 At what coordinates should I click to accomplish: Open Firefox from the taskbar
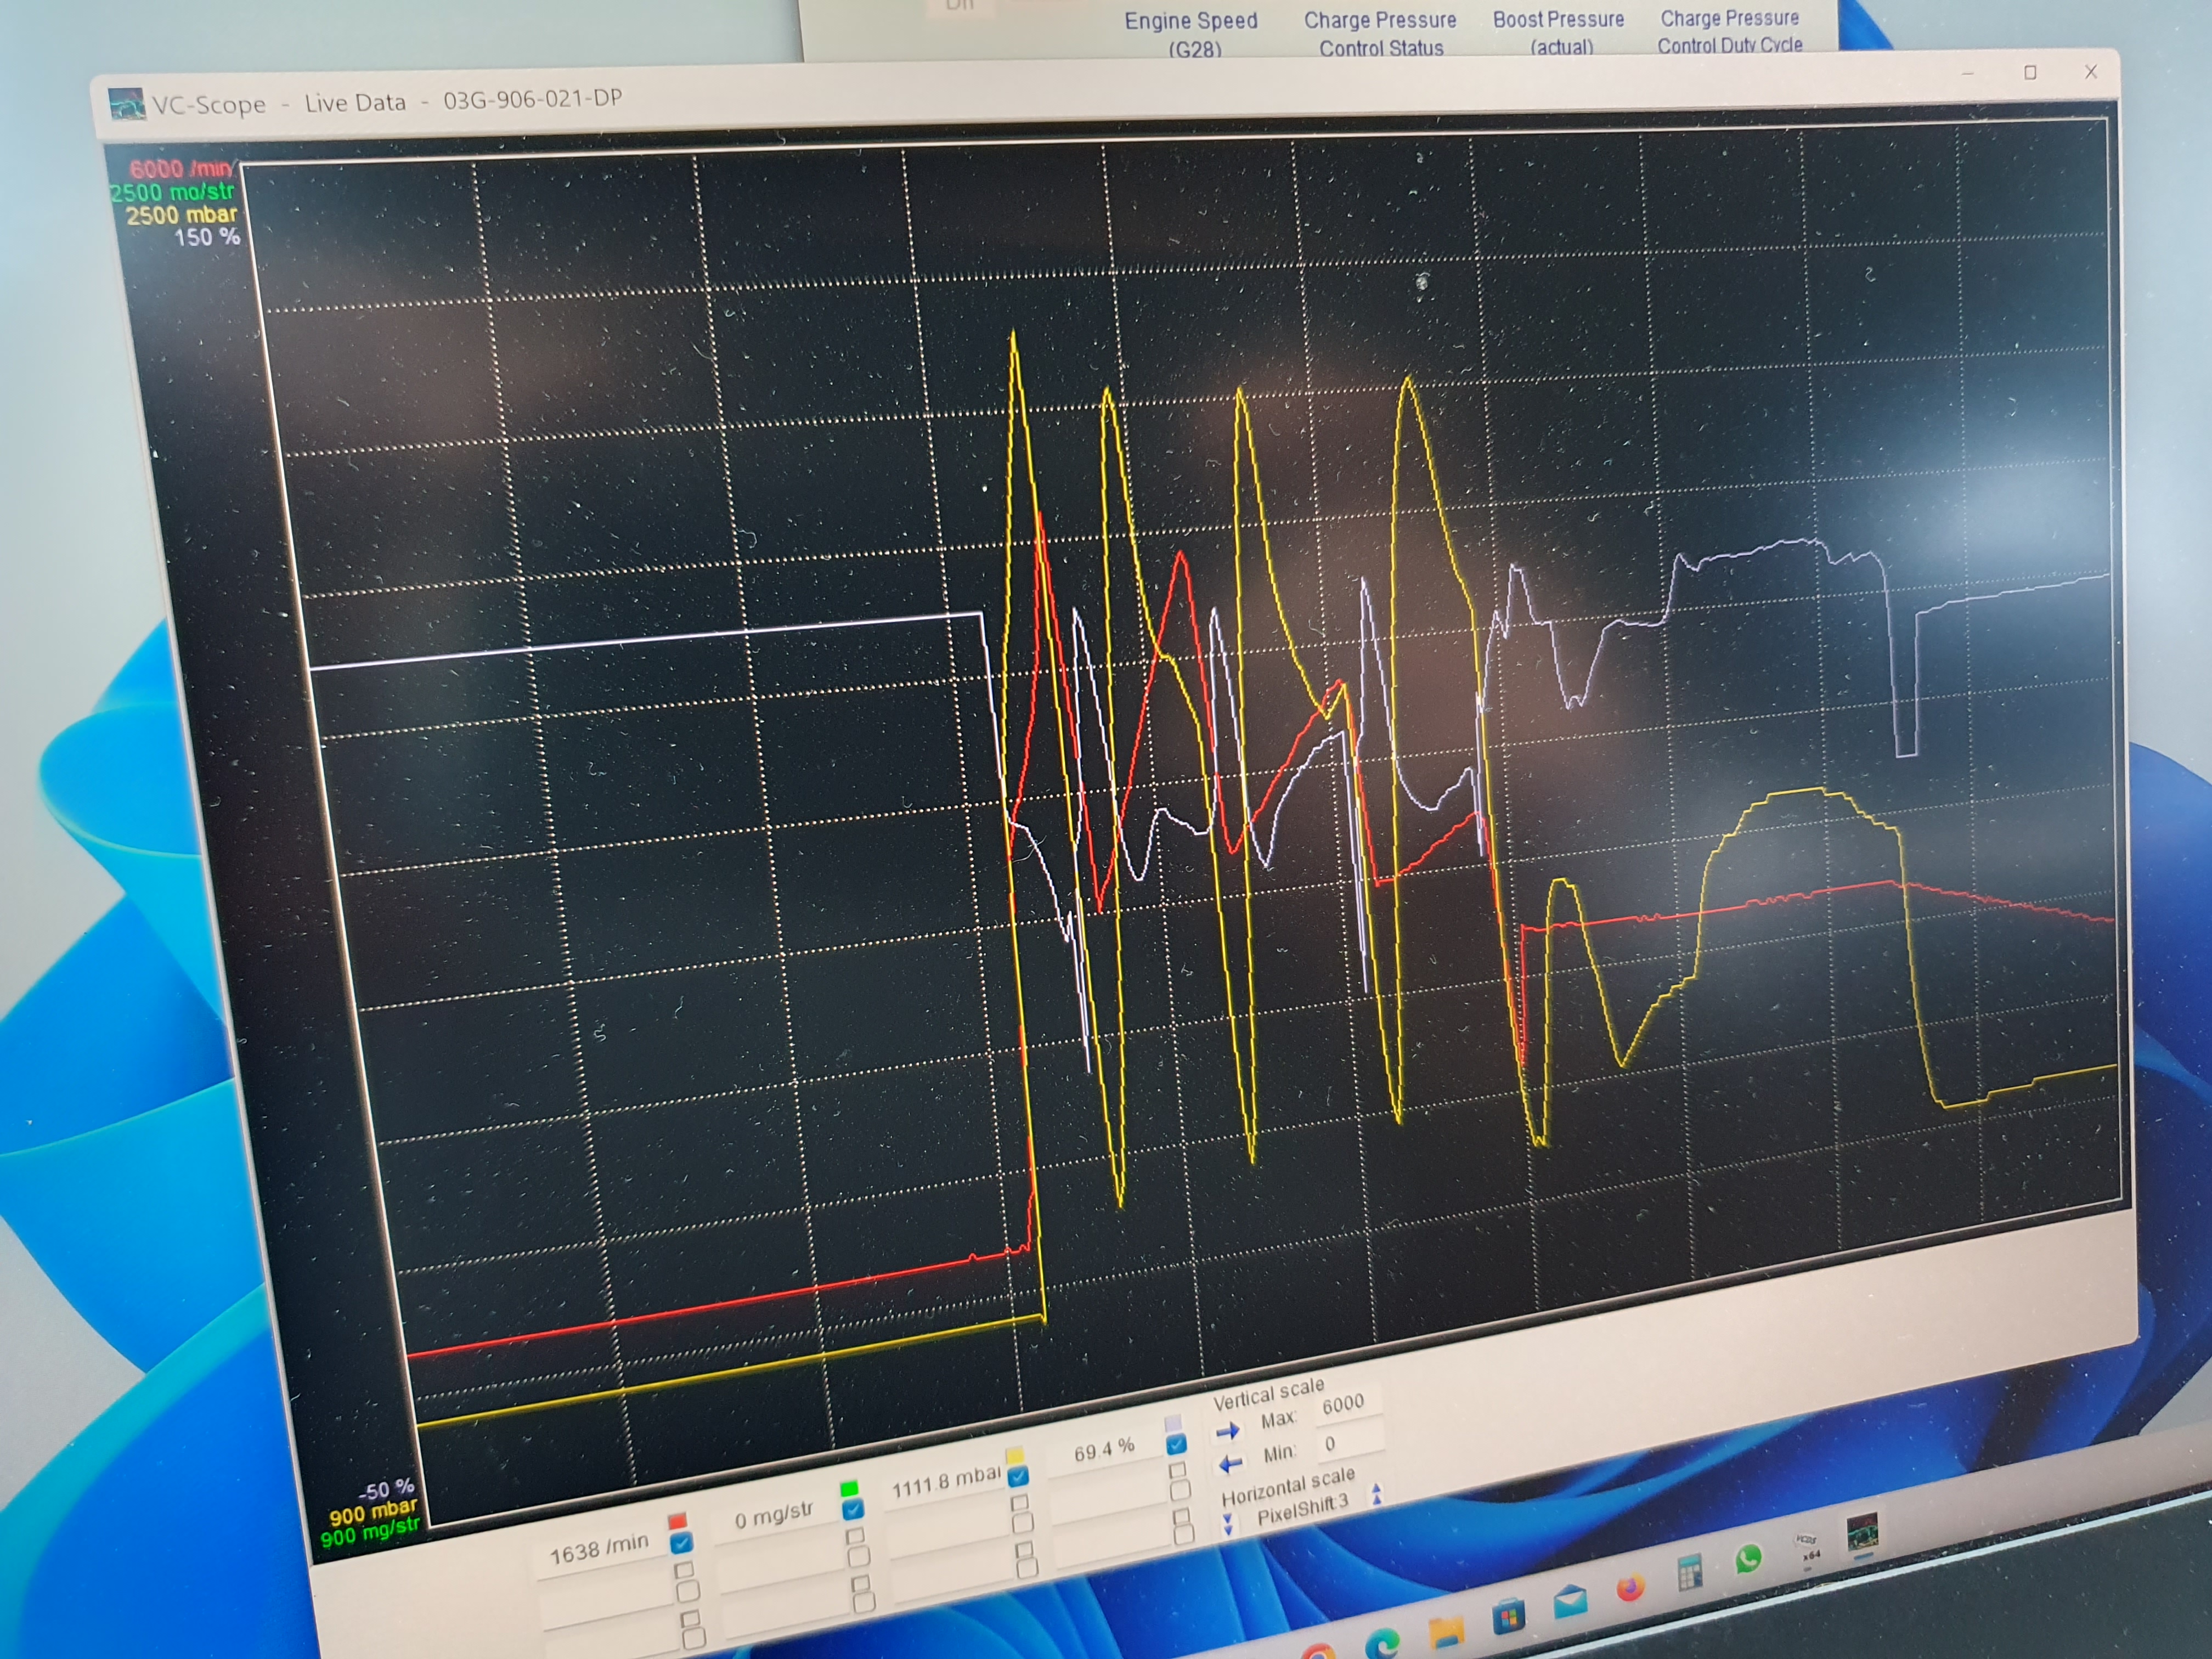tap(1631, 1588)
